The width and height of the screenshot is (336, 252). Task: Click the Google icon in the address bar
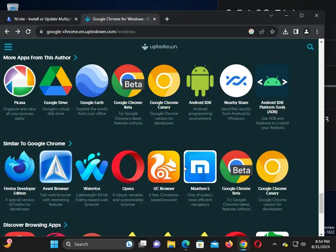click(x=251, y=32)
